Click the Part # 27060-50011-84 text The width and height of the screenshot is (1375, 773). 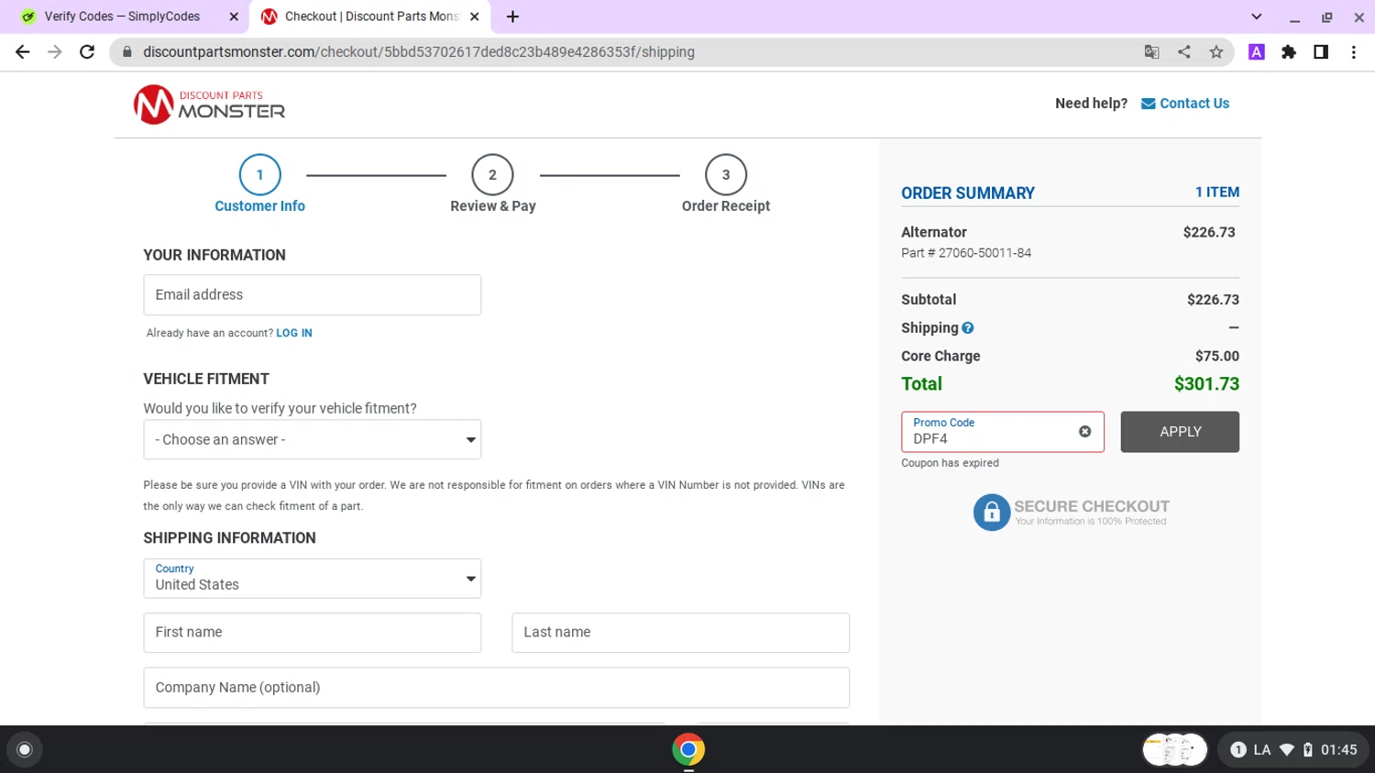(966, 253)
